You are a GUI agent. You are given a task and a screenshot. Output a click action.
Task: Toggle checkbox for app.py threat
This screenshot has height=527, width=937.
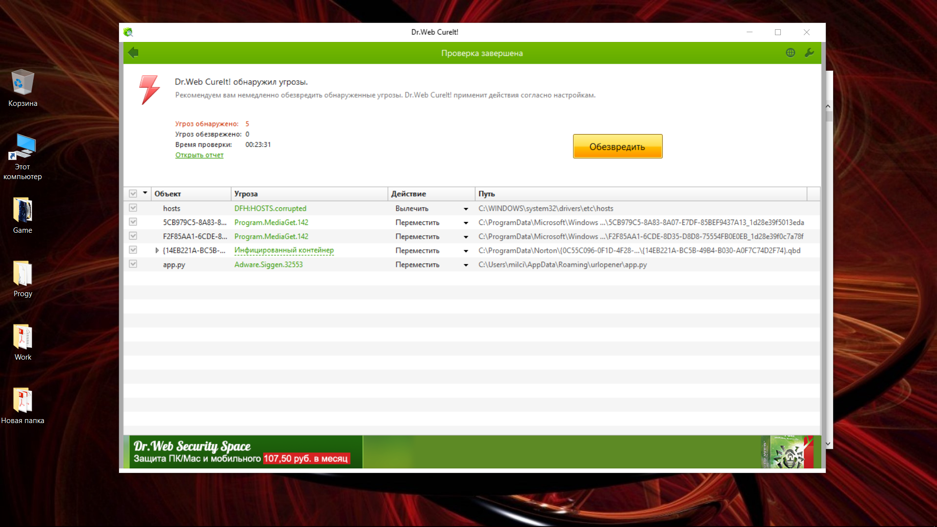pos(133,264)
